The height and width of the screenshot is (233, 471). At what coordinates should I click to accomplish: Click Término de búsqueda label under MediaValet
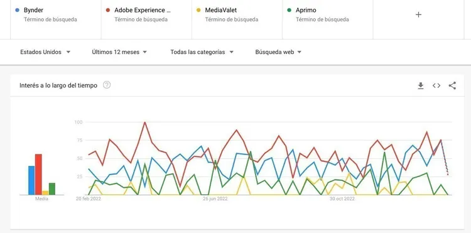coord(232,19)
